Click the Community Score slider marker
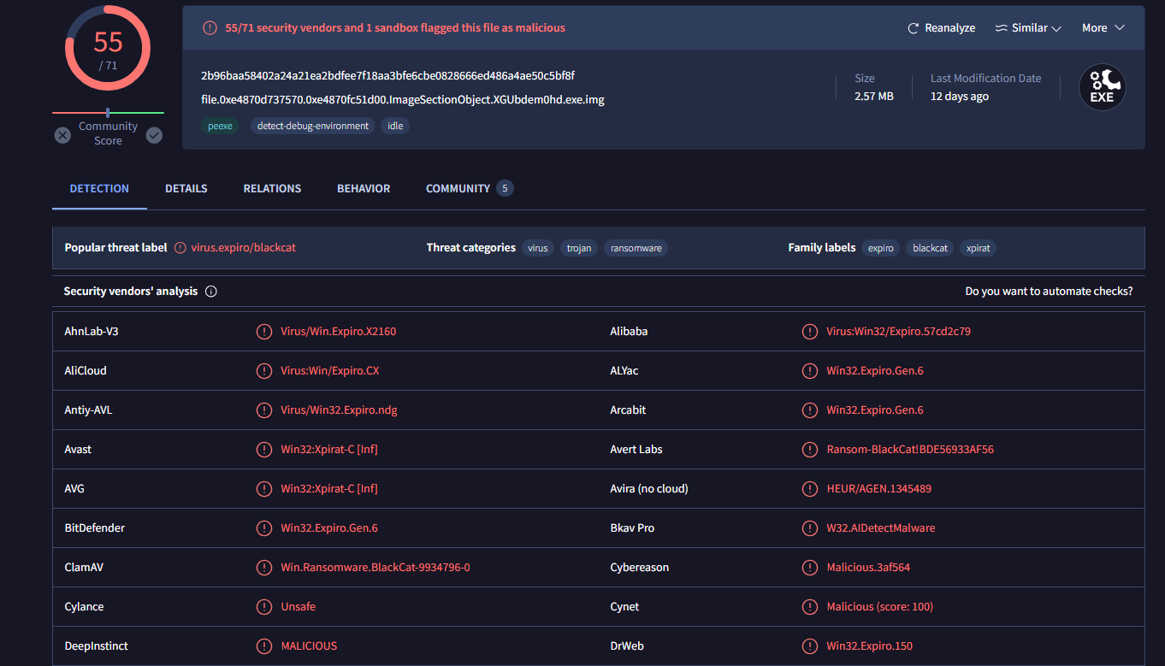 click(x=108, y=112)
